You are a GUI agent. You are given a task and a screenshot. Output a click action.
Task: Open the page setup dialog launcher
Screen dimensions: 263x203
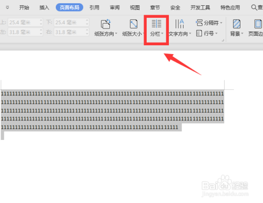point(223,40)
